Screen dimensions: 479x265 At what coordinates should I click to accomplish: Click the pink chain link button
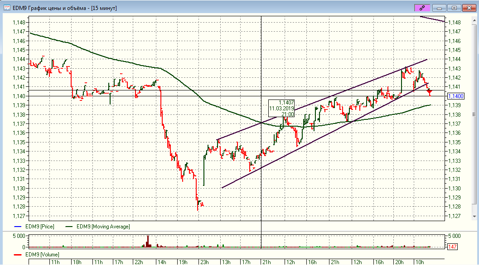(x=422, y=8)
